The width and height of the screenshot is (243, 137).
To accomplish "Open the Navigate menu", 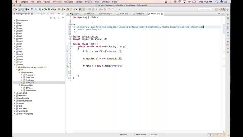I will [x=68, y=2].
